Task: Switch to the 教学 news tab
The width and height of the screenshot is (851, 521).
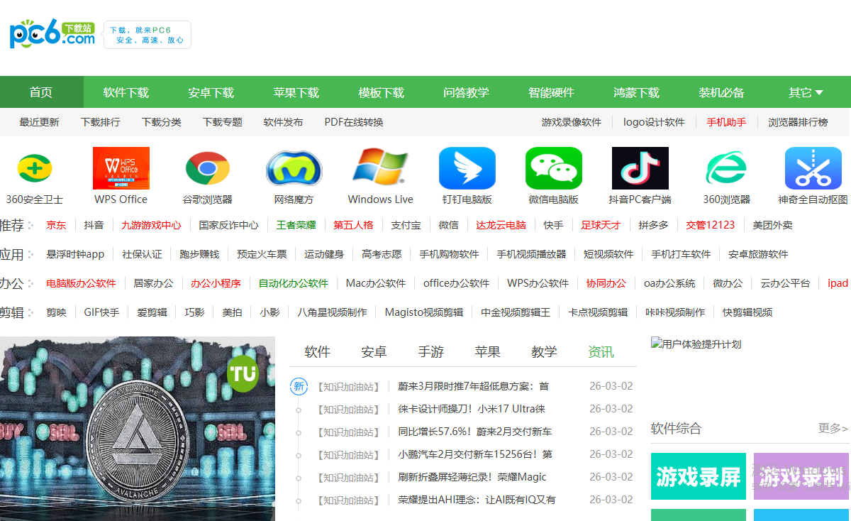Action: 545,352
